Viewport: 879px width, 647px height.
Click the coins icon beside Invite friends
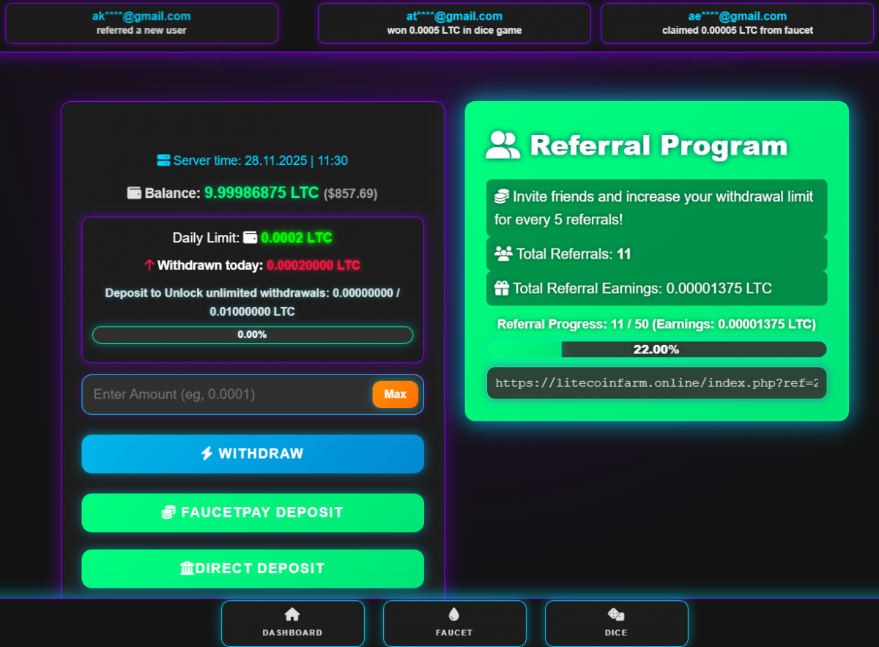(502, 196)
